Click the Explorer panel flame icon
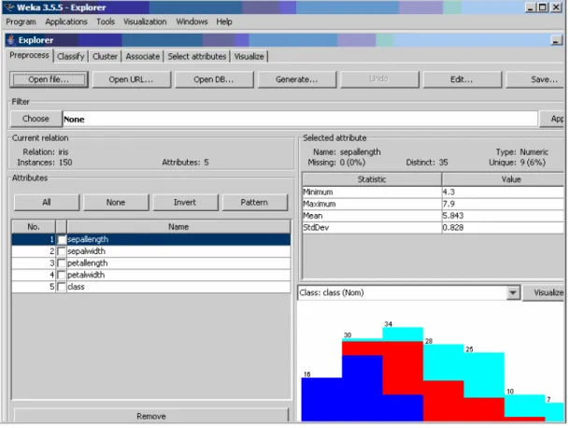The image size is (570, 428). pos(11,40)
